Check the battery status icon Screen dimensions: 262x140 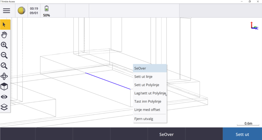46,9
